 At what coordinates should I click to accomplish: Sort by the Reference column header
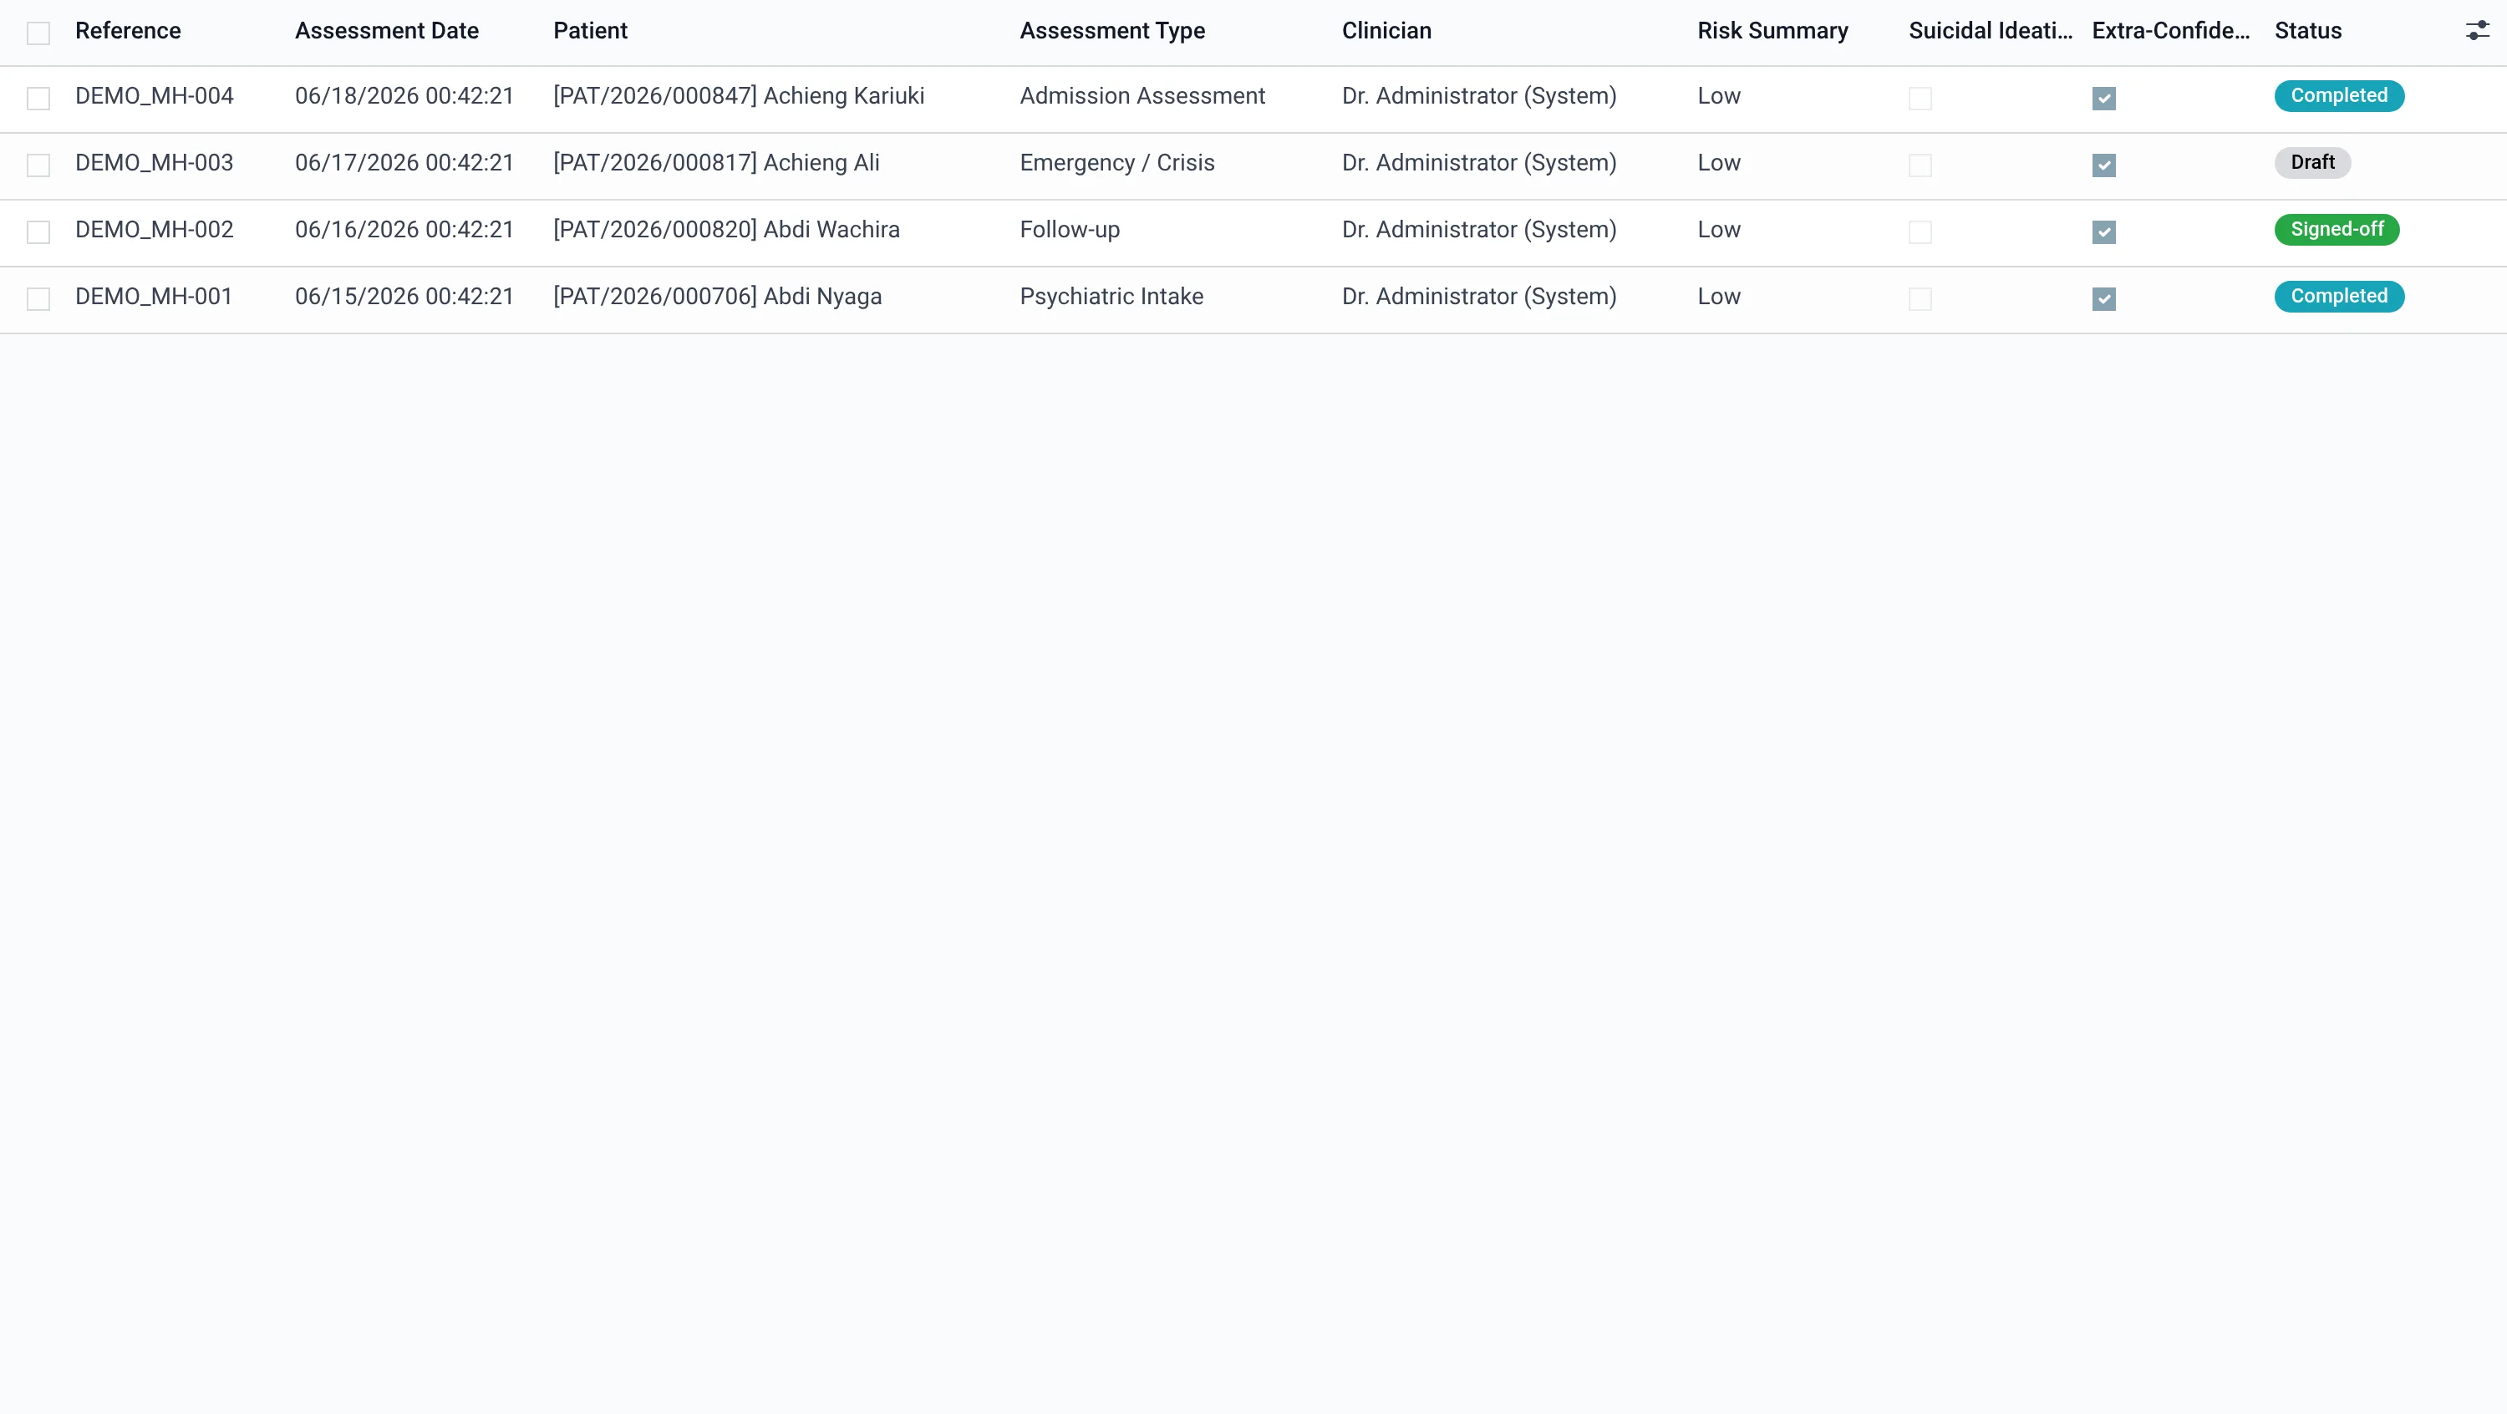point(128,31)
